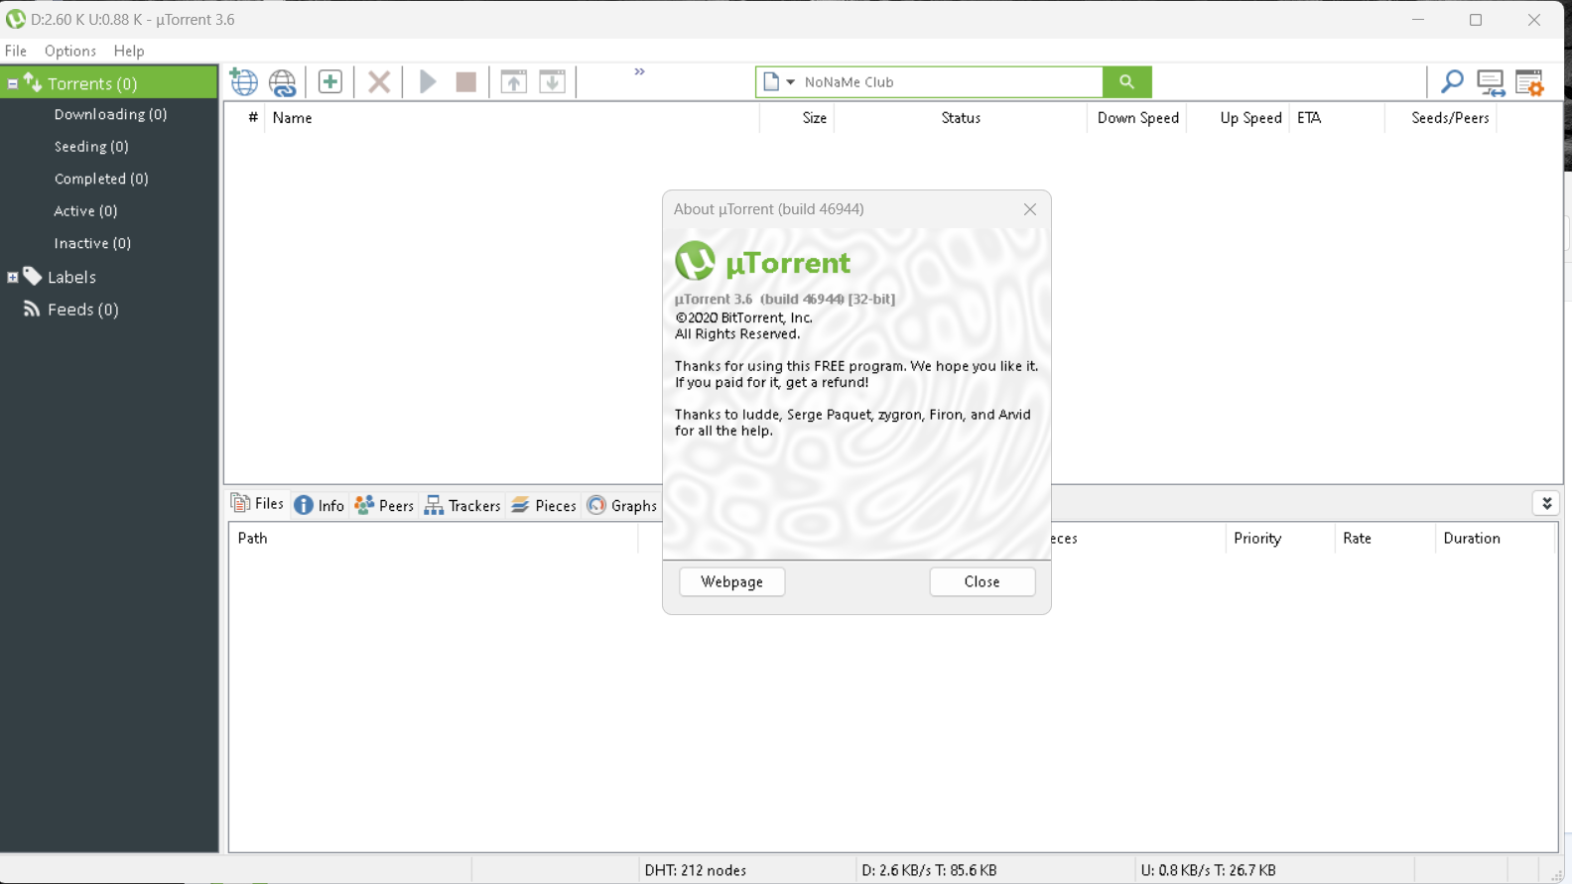Click the Remove torrent X icon
This screenshot has width=1572, height=884.
tap(379, 81)
